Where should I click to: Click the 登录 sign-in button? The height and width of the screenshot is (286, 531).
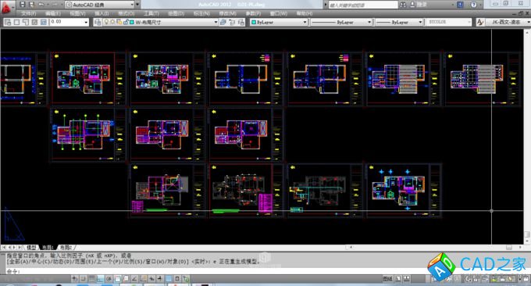pos(419,5)
